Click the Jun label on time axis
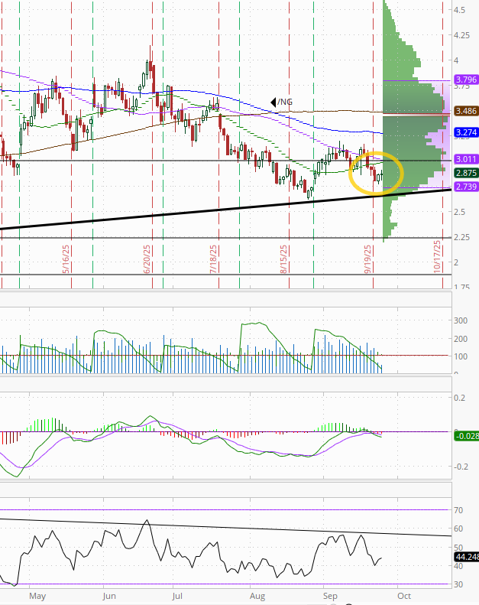Image resolution: width=479 pixels, height=605 pixels. coord(109,596)
